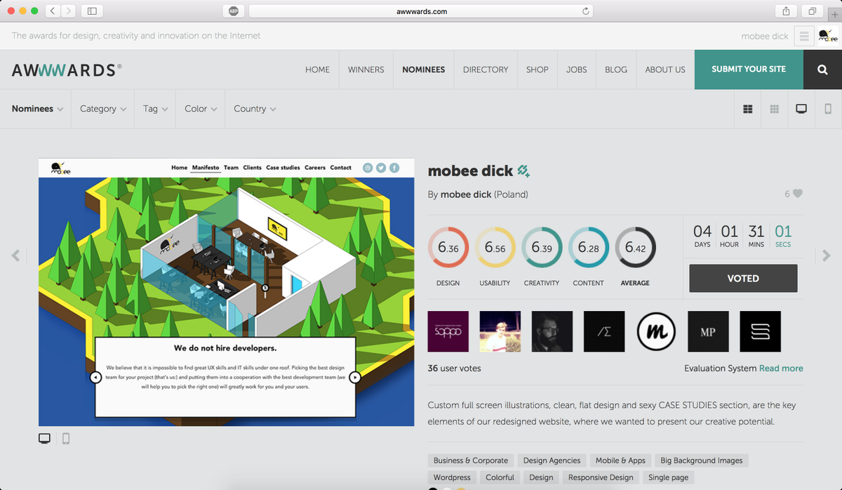This screenshot has height=490, width=842.
Task: Click the Average score 6.42 gauge
Action: tap(635, 248)
